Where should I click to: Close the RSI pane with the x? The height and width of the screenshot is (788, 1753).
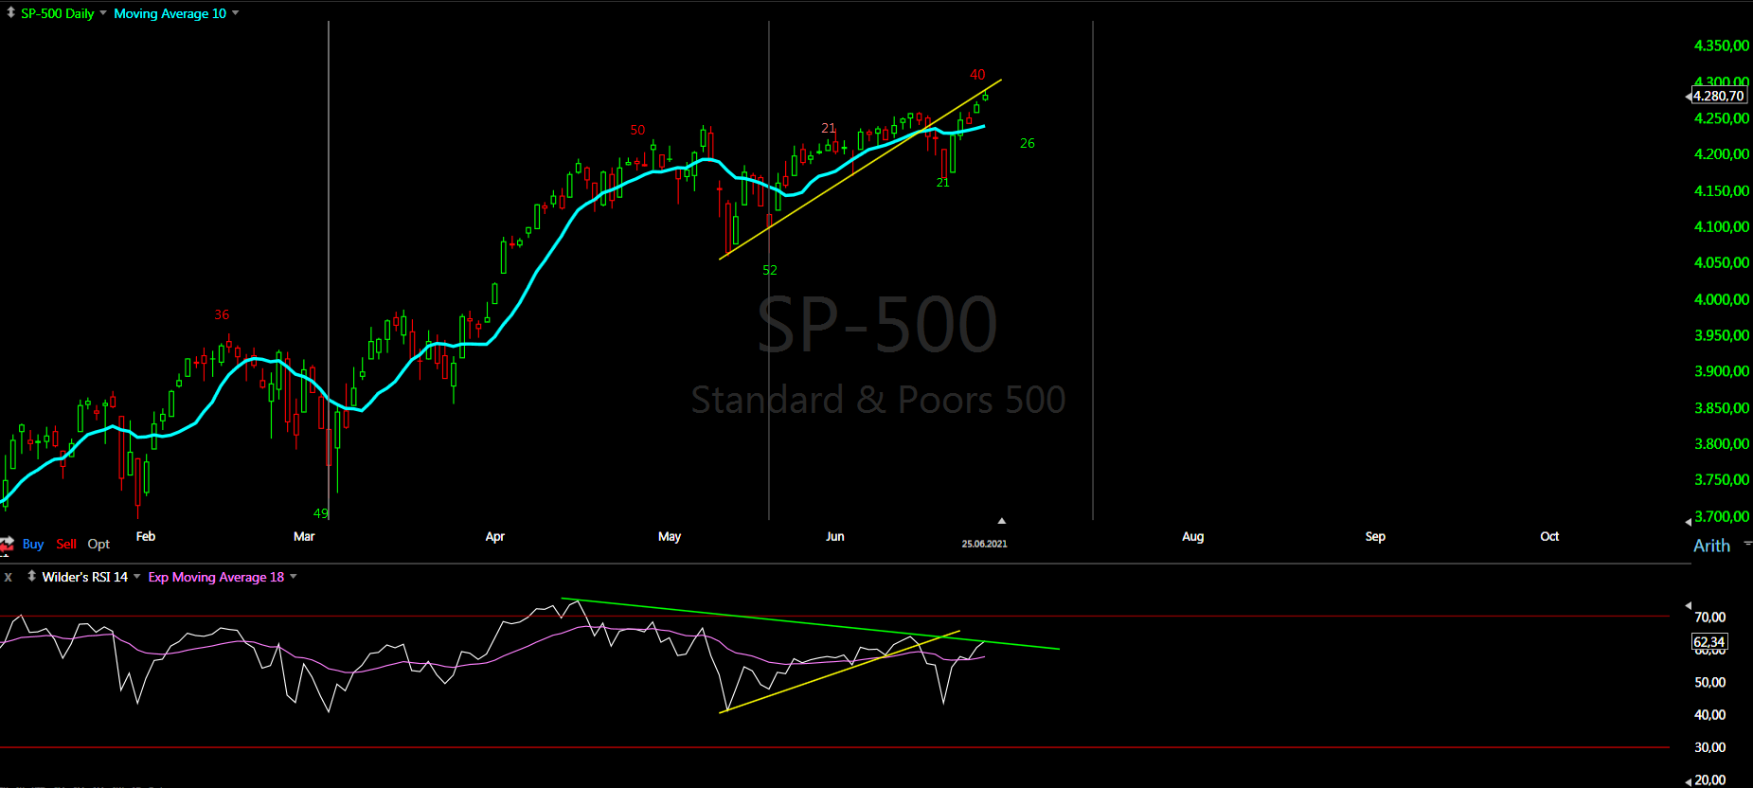(9, 577)
